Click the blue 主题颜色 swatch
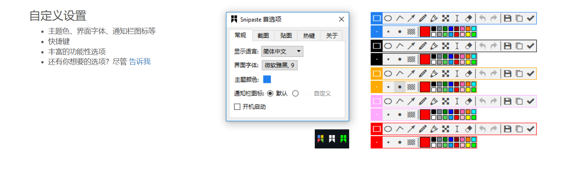 coord(267,79)
